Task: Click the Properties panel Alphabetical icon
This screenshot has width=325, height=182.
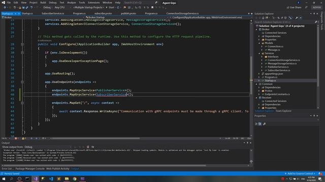Action: pyautogui.click(x=260, y=124)
